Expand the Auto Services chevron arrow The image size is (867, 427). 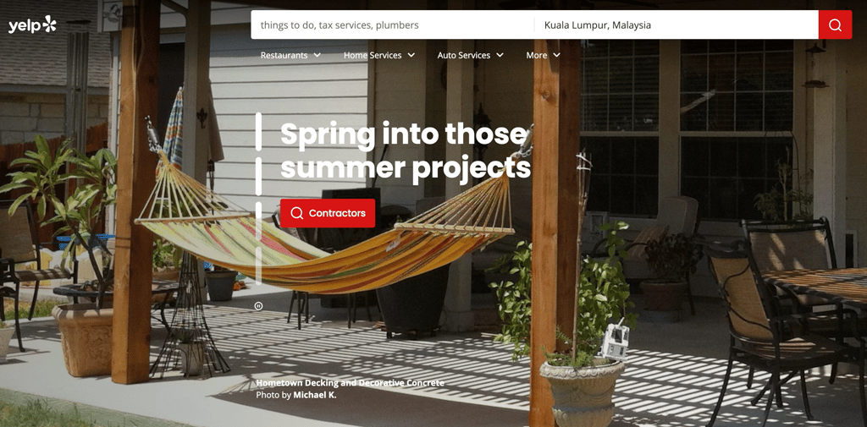tap(500, 55)
